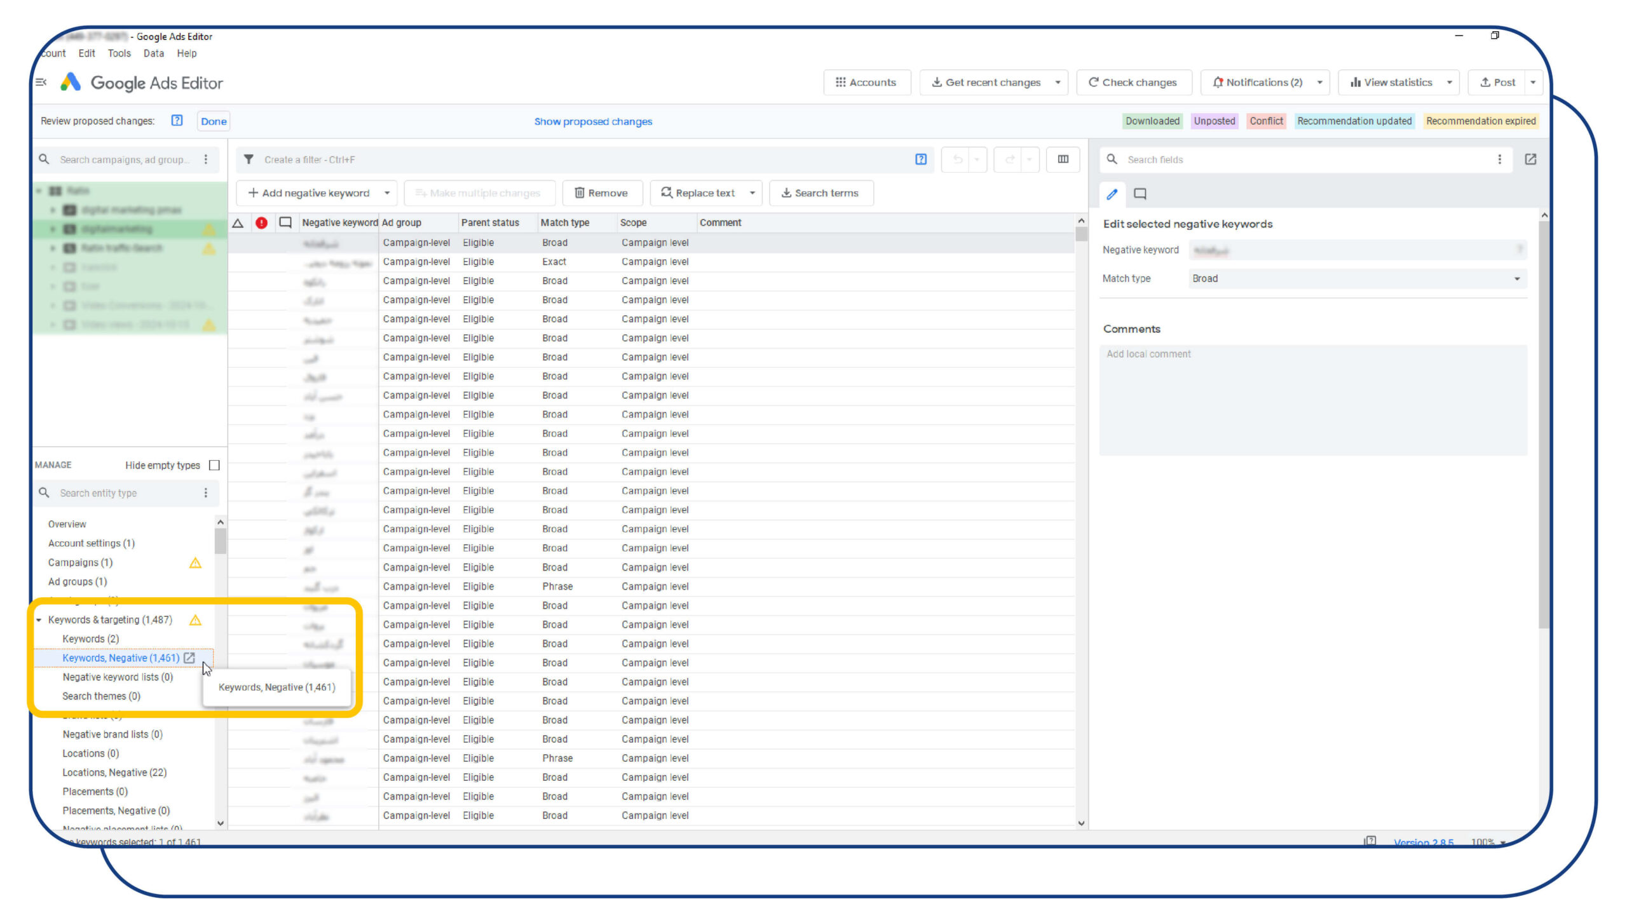Pop out the edit panel

coord(1531,159)
